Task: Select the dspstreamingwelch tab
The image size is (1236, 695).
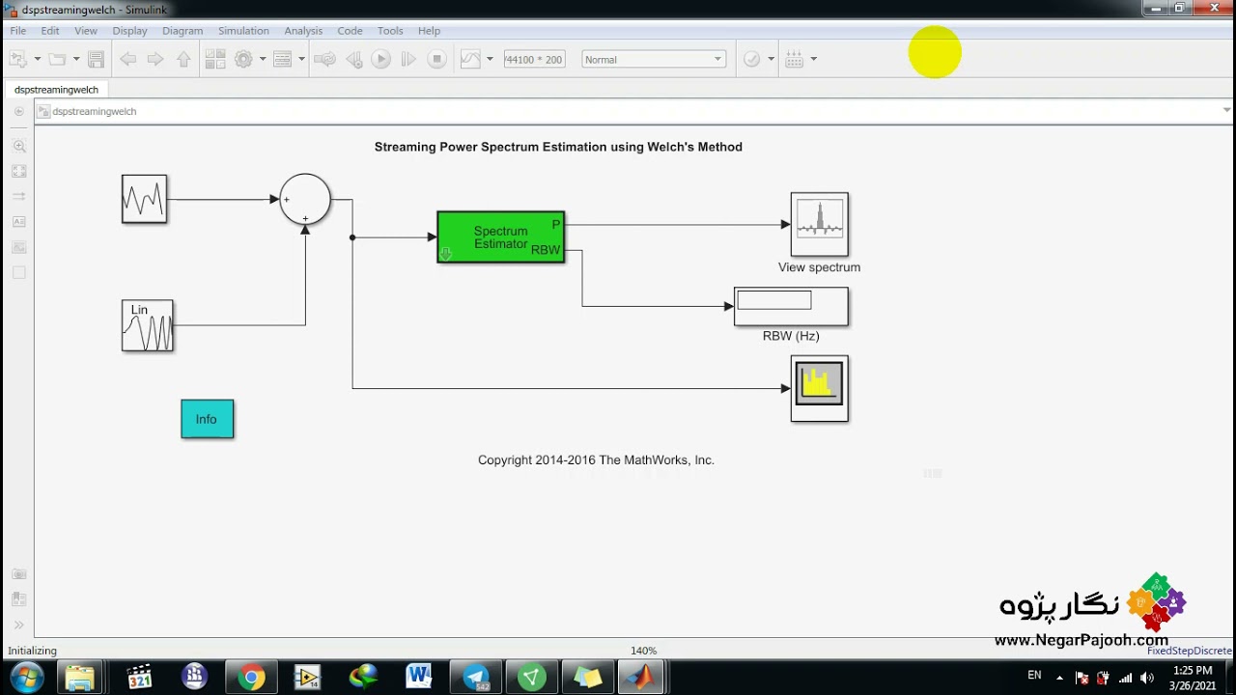Action: tap(56, 90)
